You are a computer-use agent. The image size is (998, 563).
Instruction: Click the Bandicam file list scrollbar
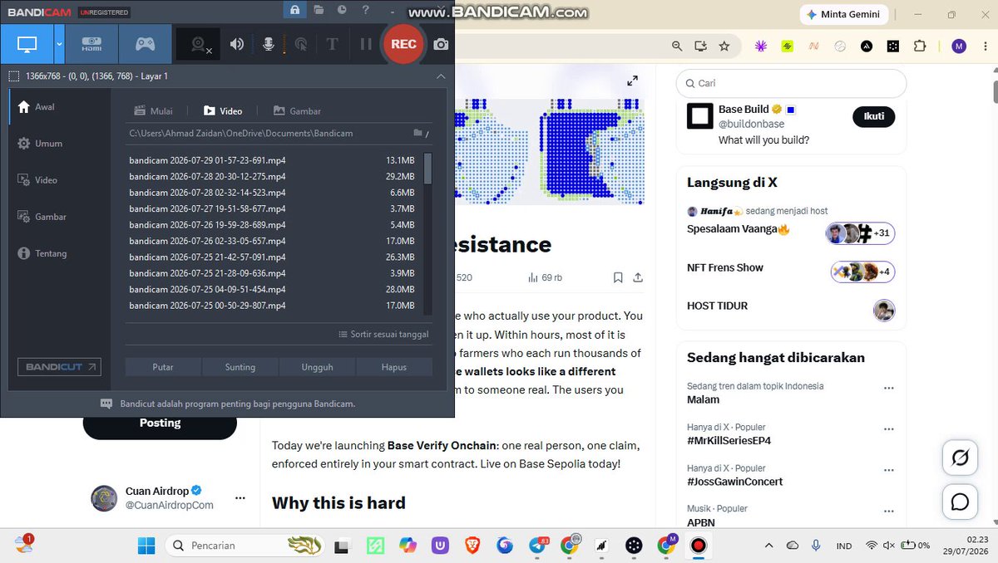(428, 168)
